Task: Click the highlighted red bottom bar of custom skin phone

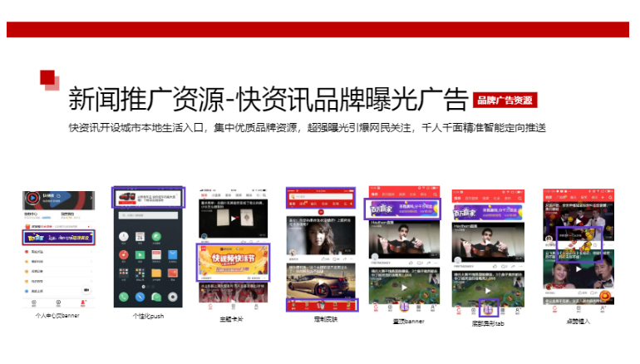Action: 321,305
